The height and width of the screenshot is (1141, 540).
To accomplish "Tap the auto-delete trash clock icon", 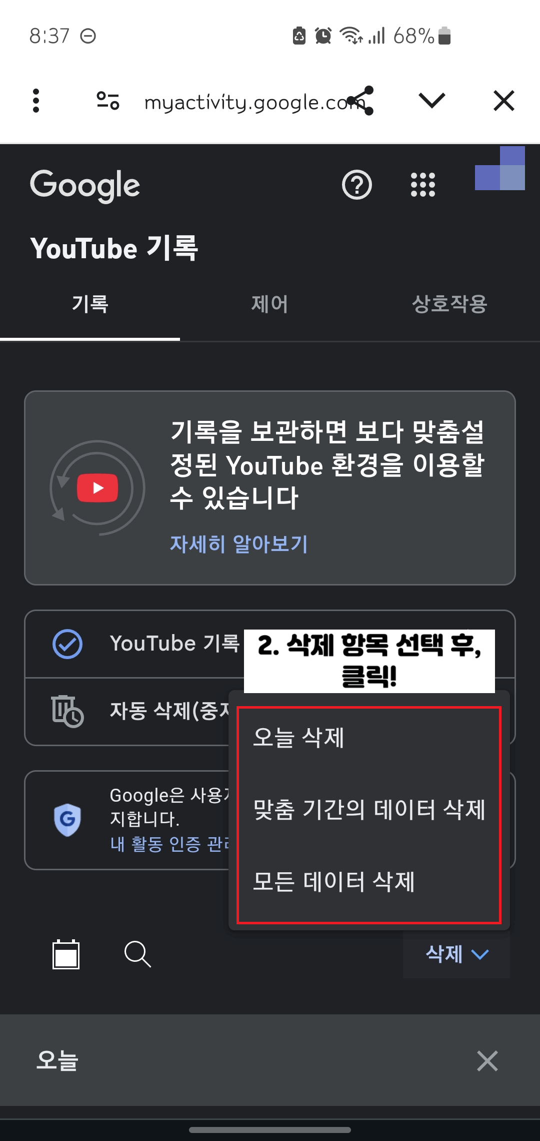I will click(x=67, y=711).
